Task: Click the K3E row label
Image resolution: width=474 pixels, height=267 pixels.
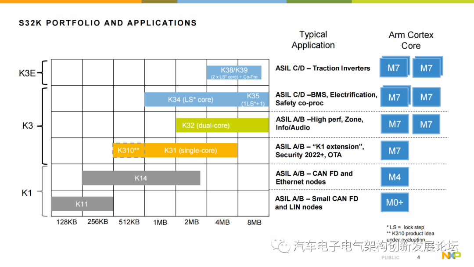Action: (27, 73)
